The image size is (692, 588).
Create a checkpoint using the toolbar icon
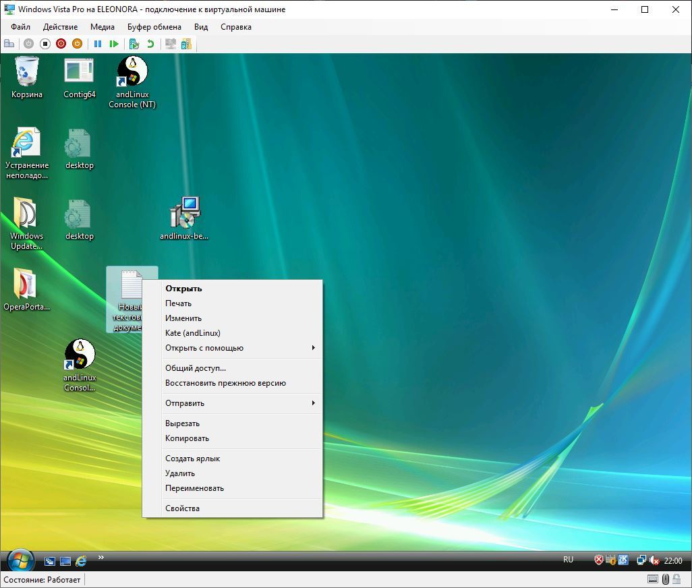click(x=134, y=44)
